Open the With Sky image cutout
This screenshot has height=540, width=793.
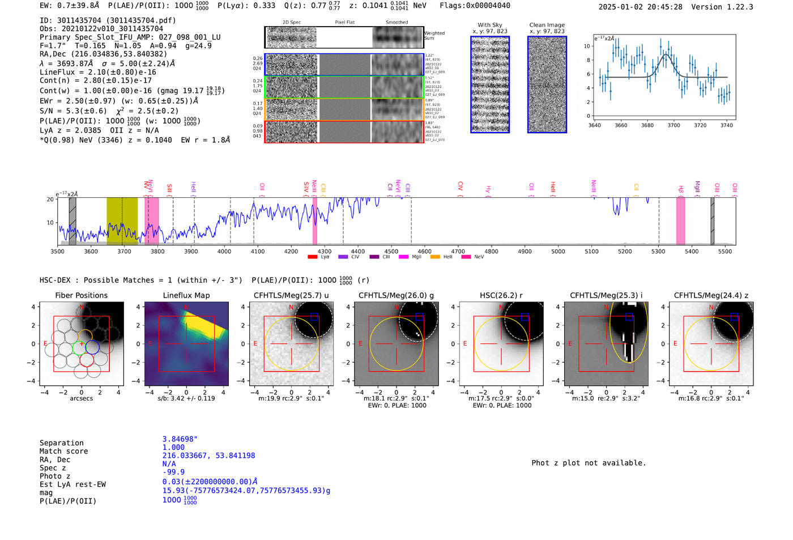(490, 84)
